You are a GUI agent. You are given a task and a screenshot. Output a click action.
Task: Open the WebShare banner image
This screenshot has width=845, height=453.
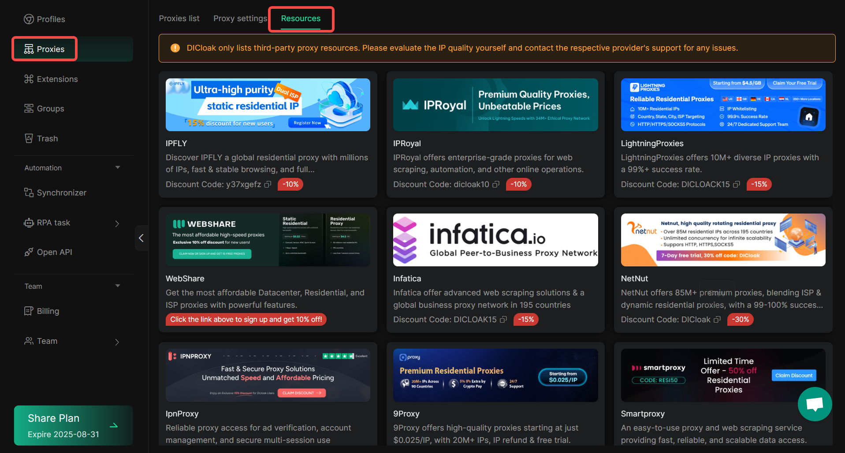click(268, 240)
